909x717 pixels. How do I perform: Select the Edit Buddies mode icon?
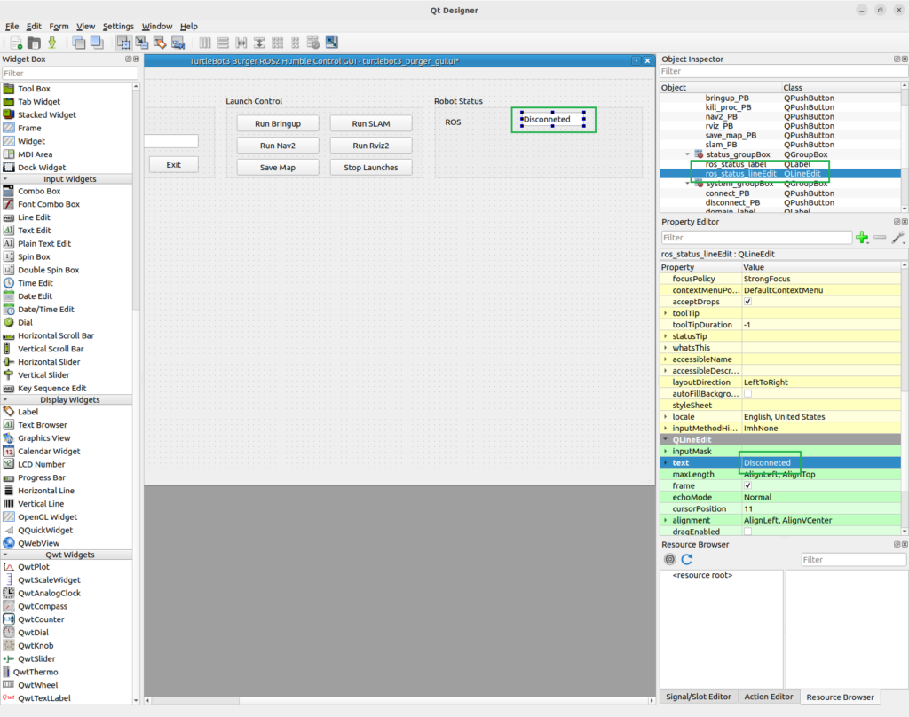click(160, 43)
